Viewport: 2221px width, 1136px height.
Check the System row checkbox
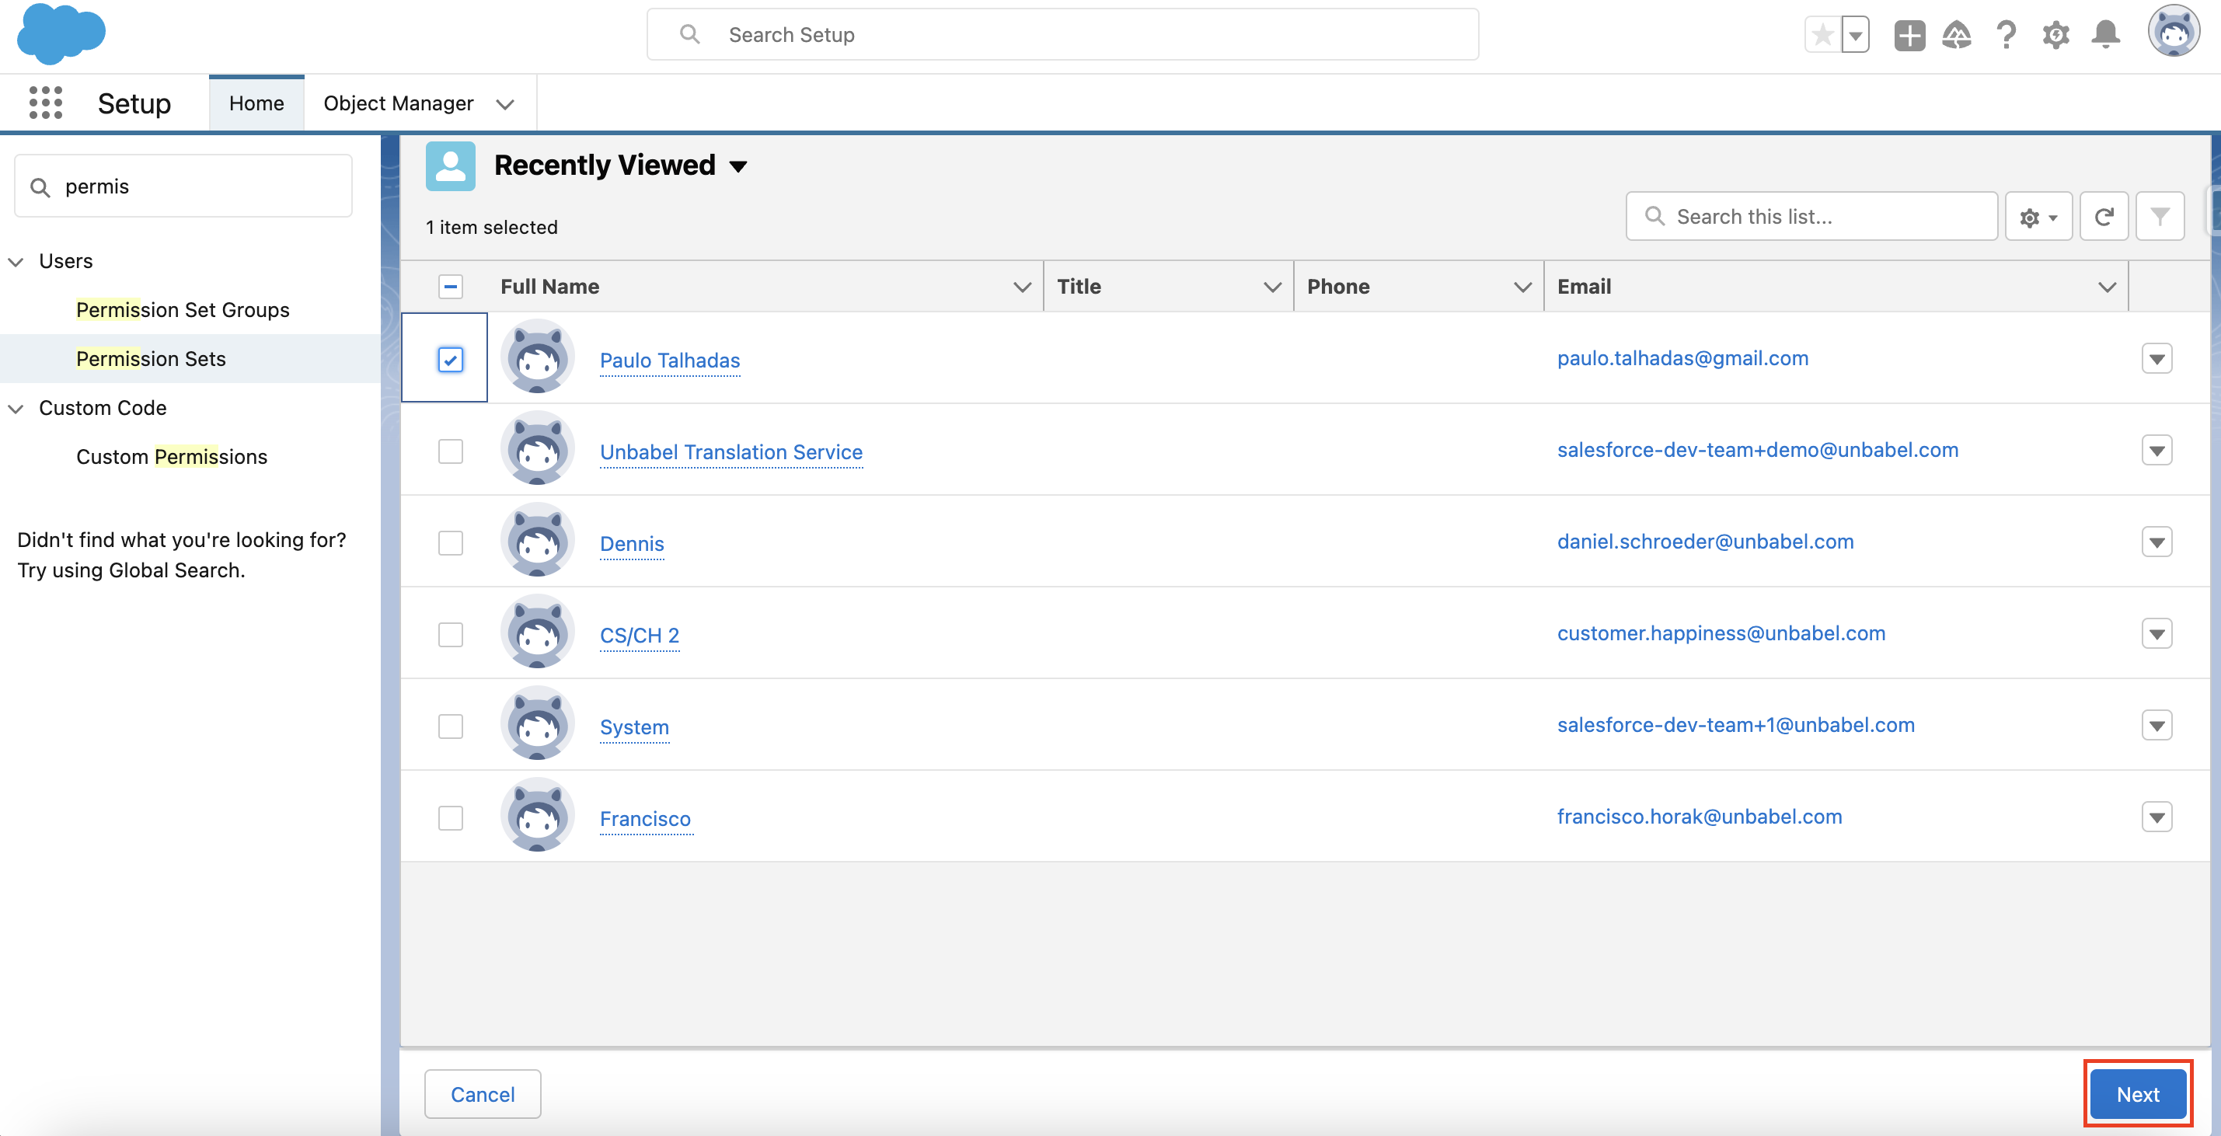coord(450,726)
